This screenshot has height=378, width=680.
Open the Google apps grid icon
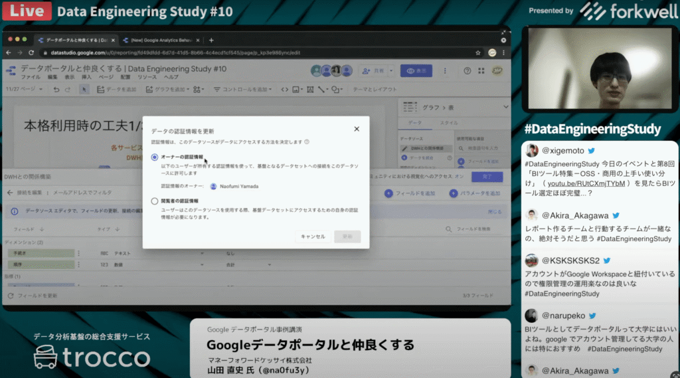[x=481, y=70]
